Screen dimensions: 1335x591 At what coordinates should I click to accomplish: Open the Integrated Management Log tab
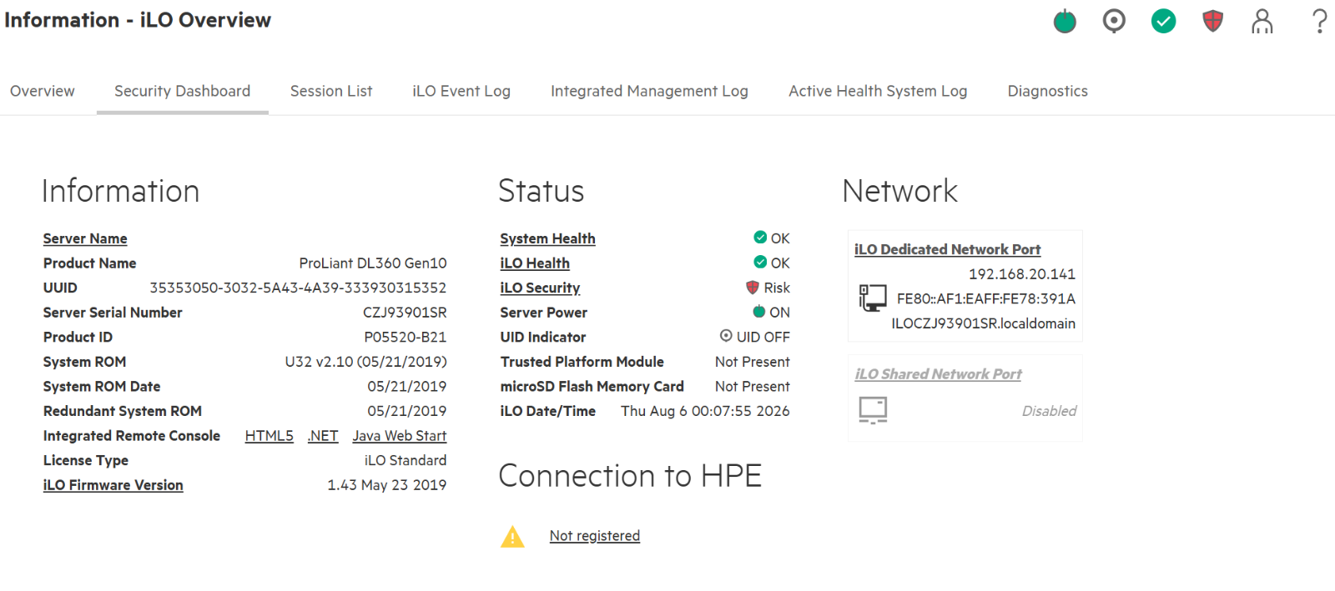(x=649, y=91)
